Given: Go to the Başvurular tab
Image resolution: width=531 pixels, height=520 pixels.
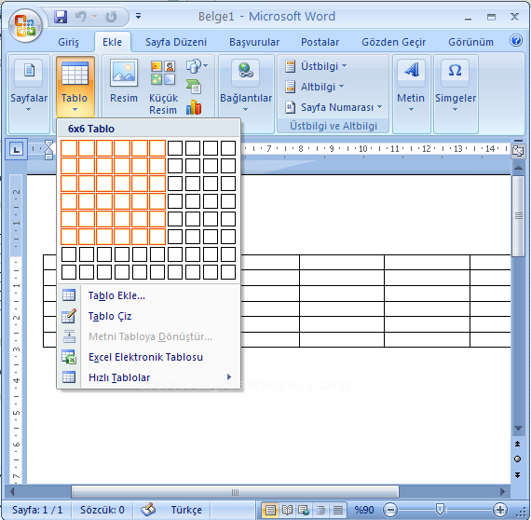Looking at the screenshot, I should tap(254, 42).
